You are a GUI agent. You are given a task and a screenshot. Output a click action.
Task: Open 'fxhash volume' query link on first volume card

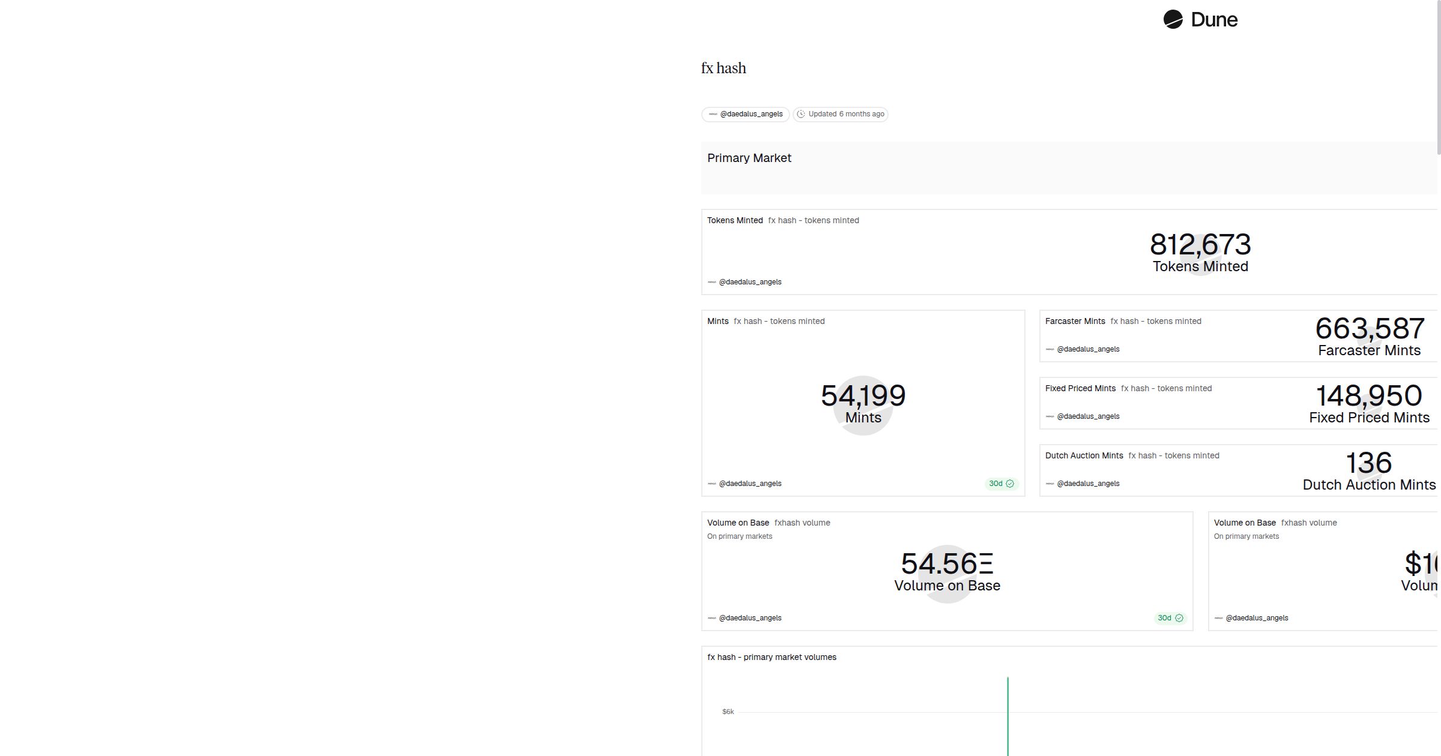pos(802,523)
